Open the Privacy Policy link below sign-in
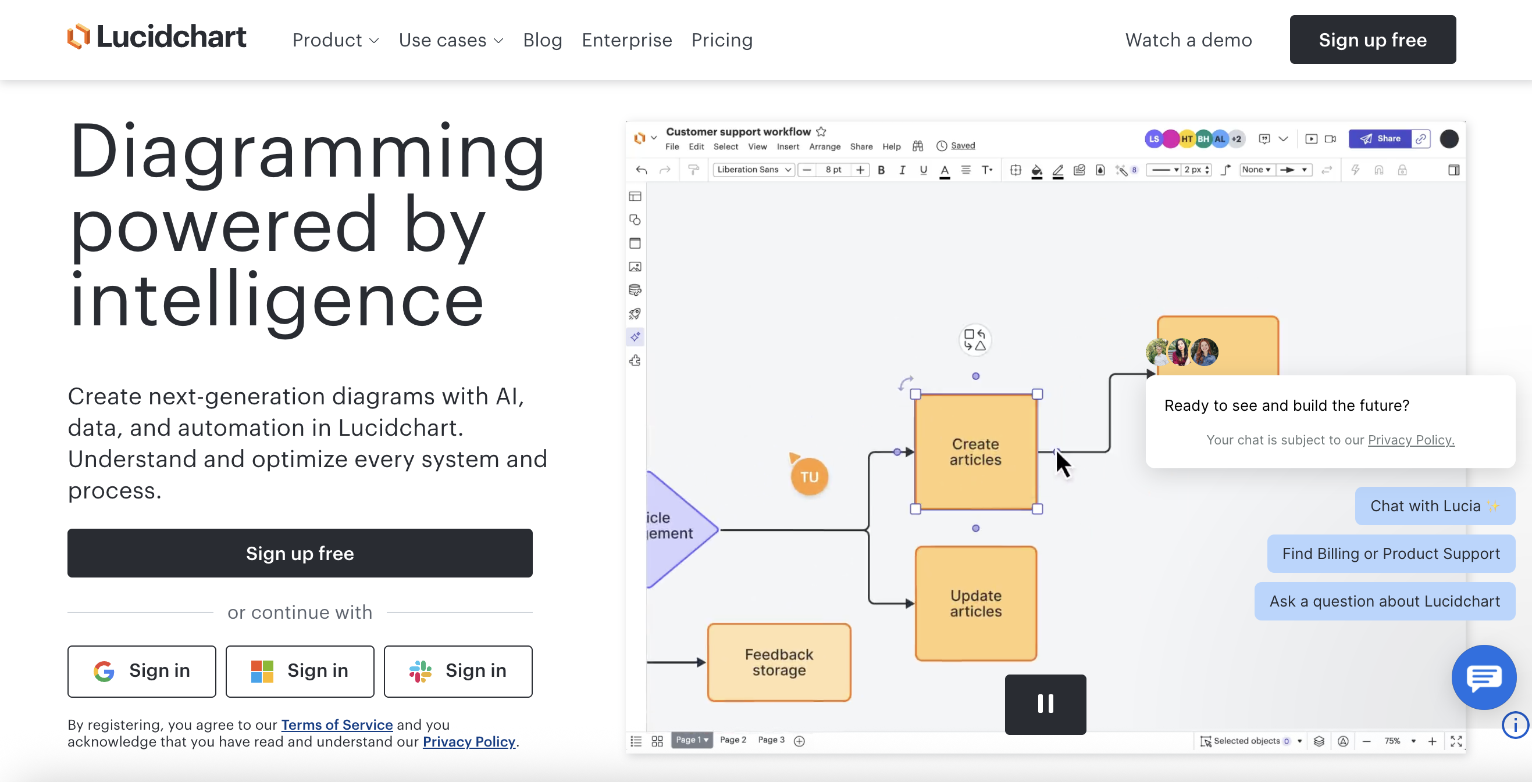Image resolution: width=1532 pixels, height=782 pixels. click(469, 741)
